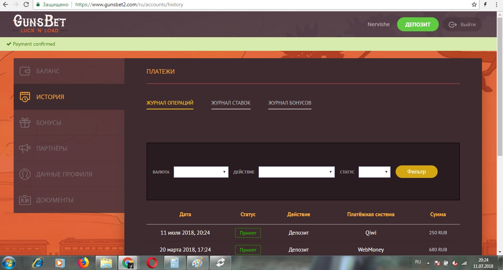Viewport: 503px width, 270px height.
Task: Click the GunsBet Luck 'N' Load logo
Action: (40, 24)
